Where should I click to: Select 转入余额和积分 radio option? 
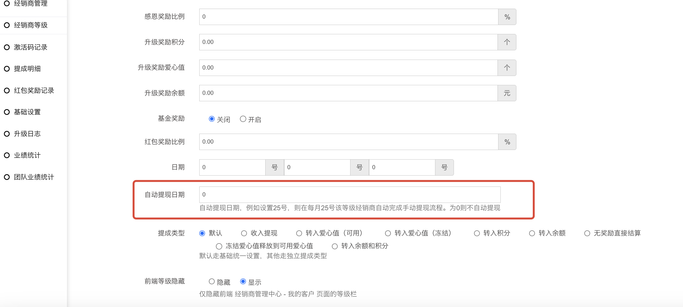coord(335,246)
